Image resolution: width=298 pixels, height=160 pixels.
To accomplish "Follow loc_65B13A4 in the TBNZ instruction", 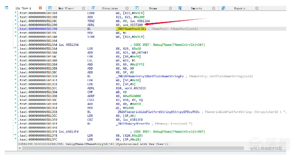I will pyautogui.click(x=140, y=21).
